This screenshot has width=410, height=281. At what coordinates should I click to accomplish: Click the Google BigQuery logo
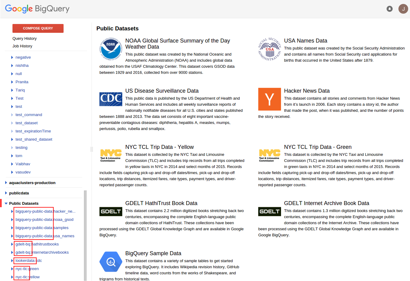tap(37, 9)
